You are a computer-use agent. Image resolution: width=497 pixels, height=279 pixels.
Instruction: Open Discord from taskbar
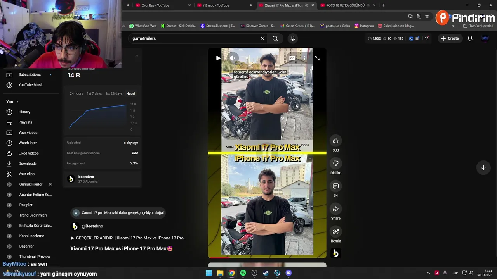coord(288,273)
